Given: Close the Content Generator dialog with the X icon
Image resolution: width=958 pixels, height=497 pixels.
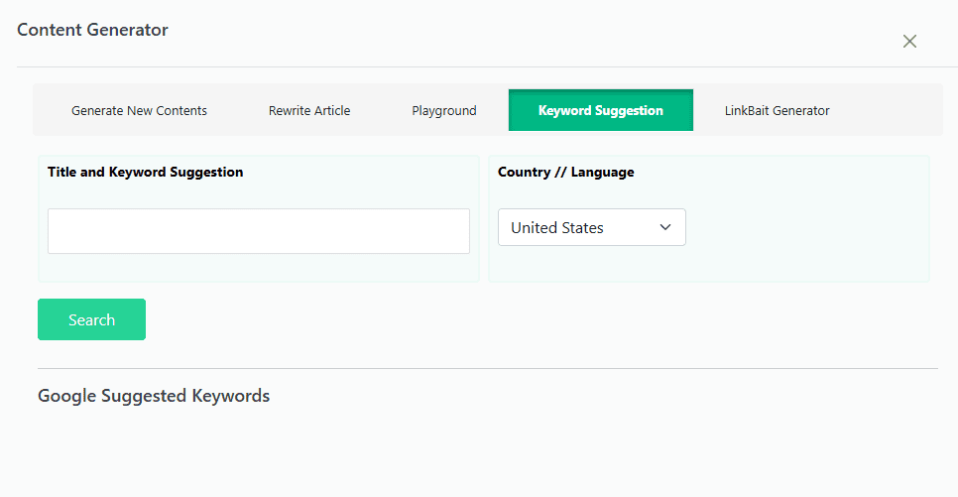Looking at the screenshot, I should 909,41.
